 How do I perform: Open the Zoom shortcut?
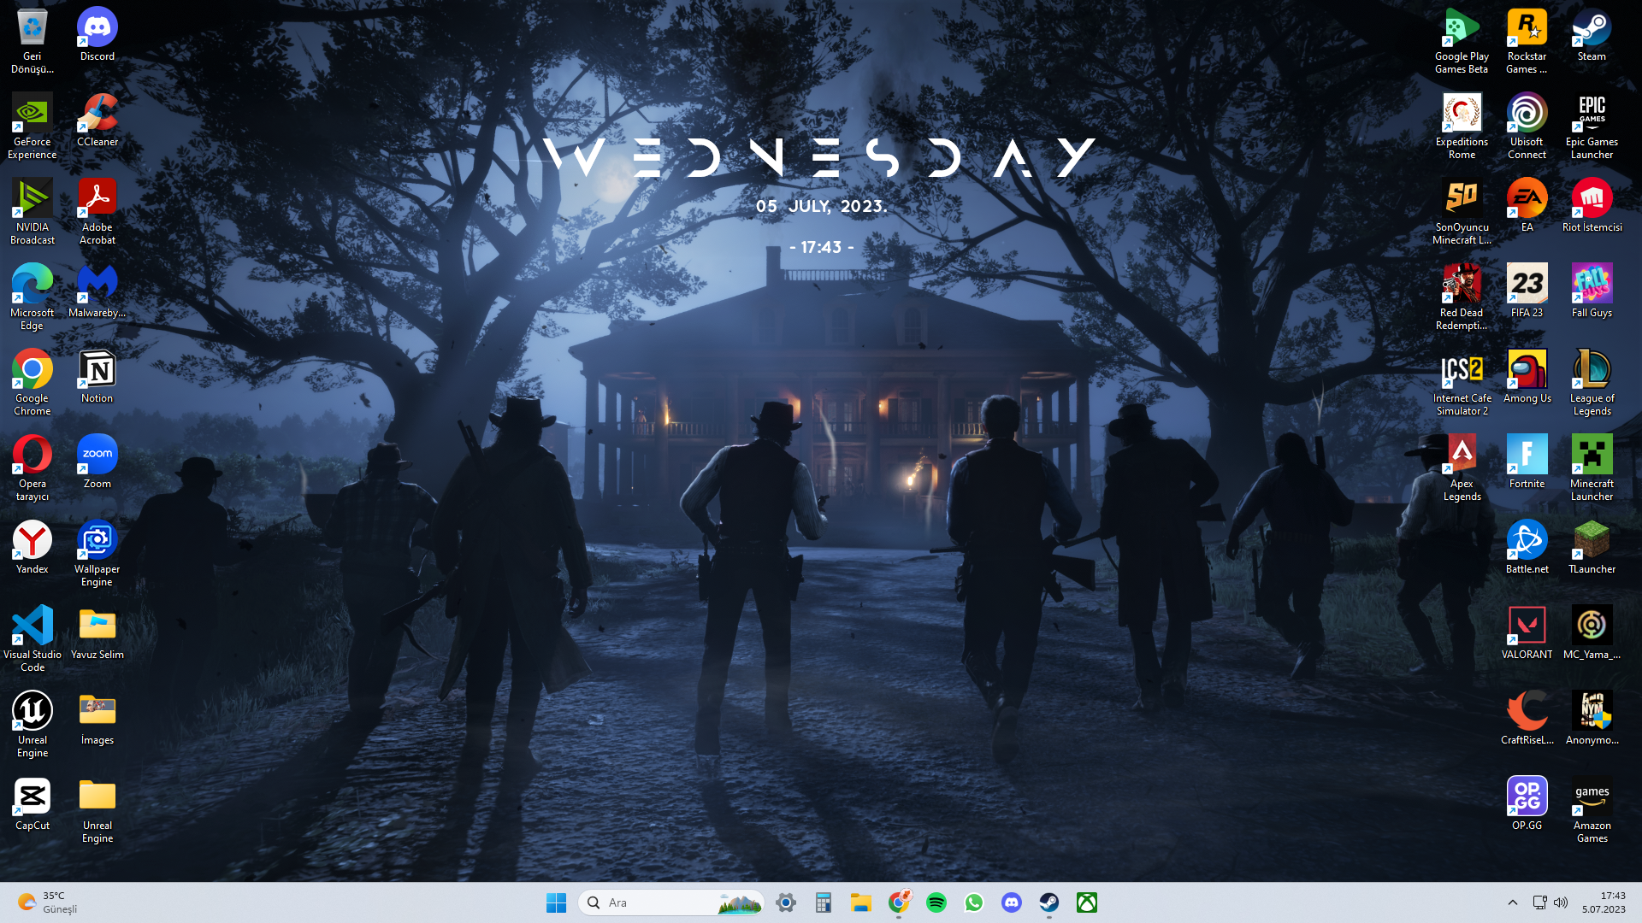[97, 463]
